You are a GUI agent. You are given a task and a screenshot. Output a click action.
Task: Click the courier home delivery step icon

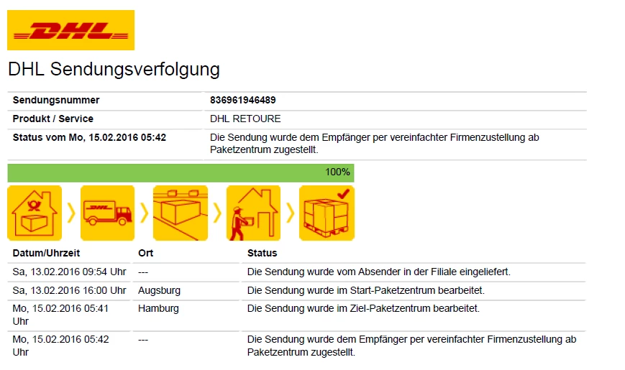253,213
